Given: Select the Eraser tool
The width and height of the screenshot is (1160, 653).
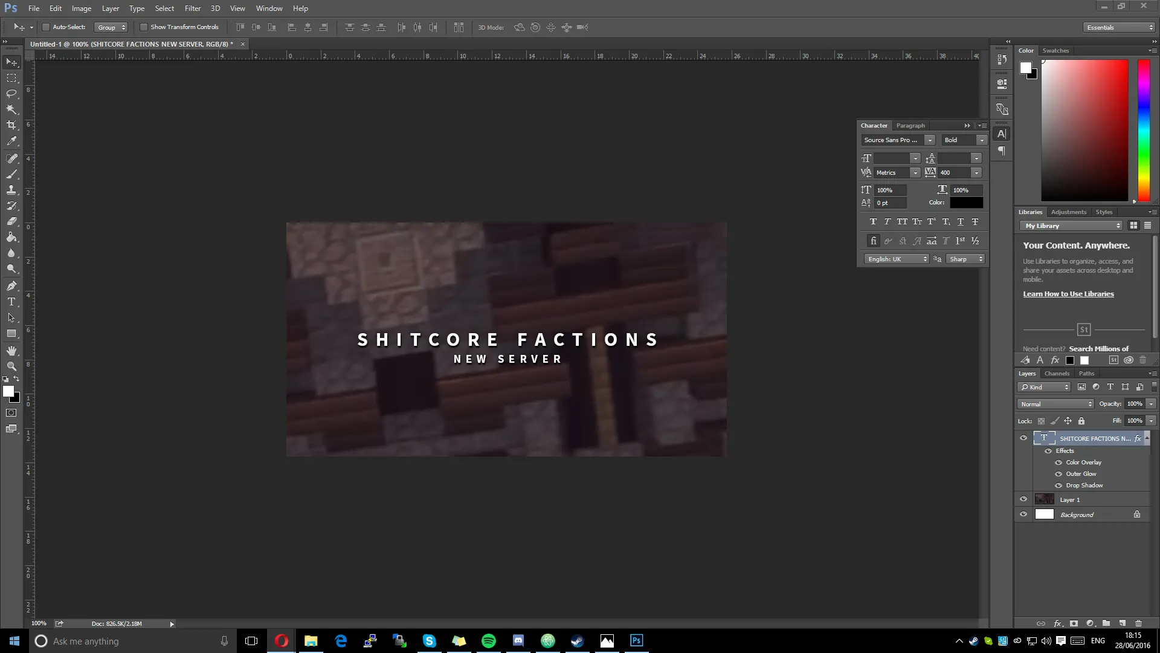Looking at the screenshot, I should (x=11, y=221).
